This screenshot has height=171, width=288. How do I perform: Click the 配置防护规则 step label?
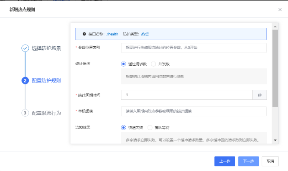pyautogui.click(x=46, y=81)
